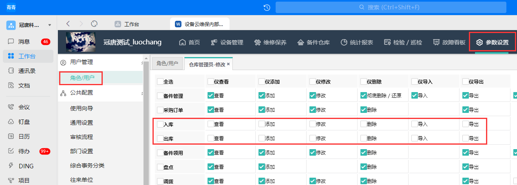Open DING lightning sidebar item
Image resolution: width=517 pixels, height=185 pixels.
coord(26,166)
